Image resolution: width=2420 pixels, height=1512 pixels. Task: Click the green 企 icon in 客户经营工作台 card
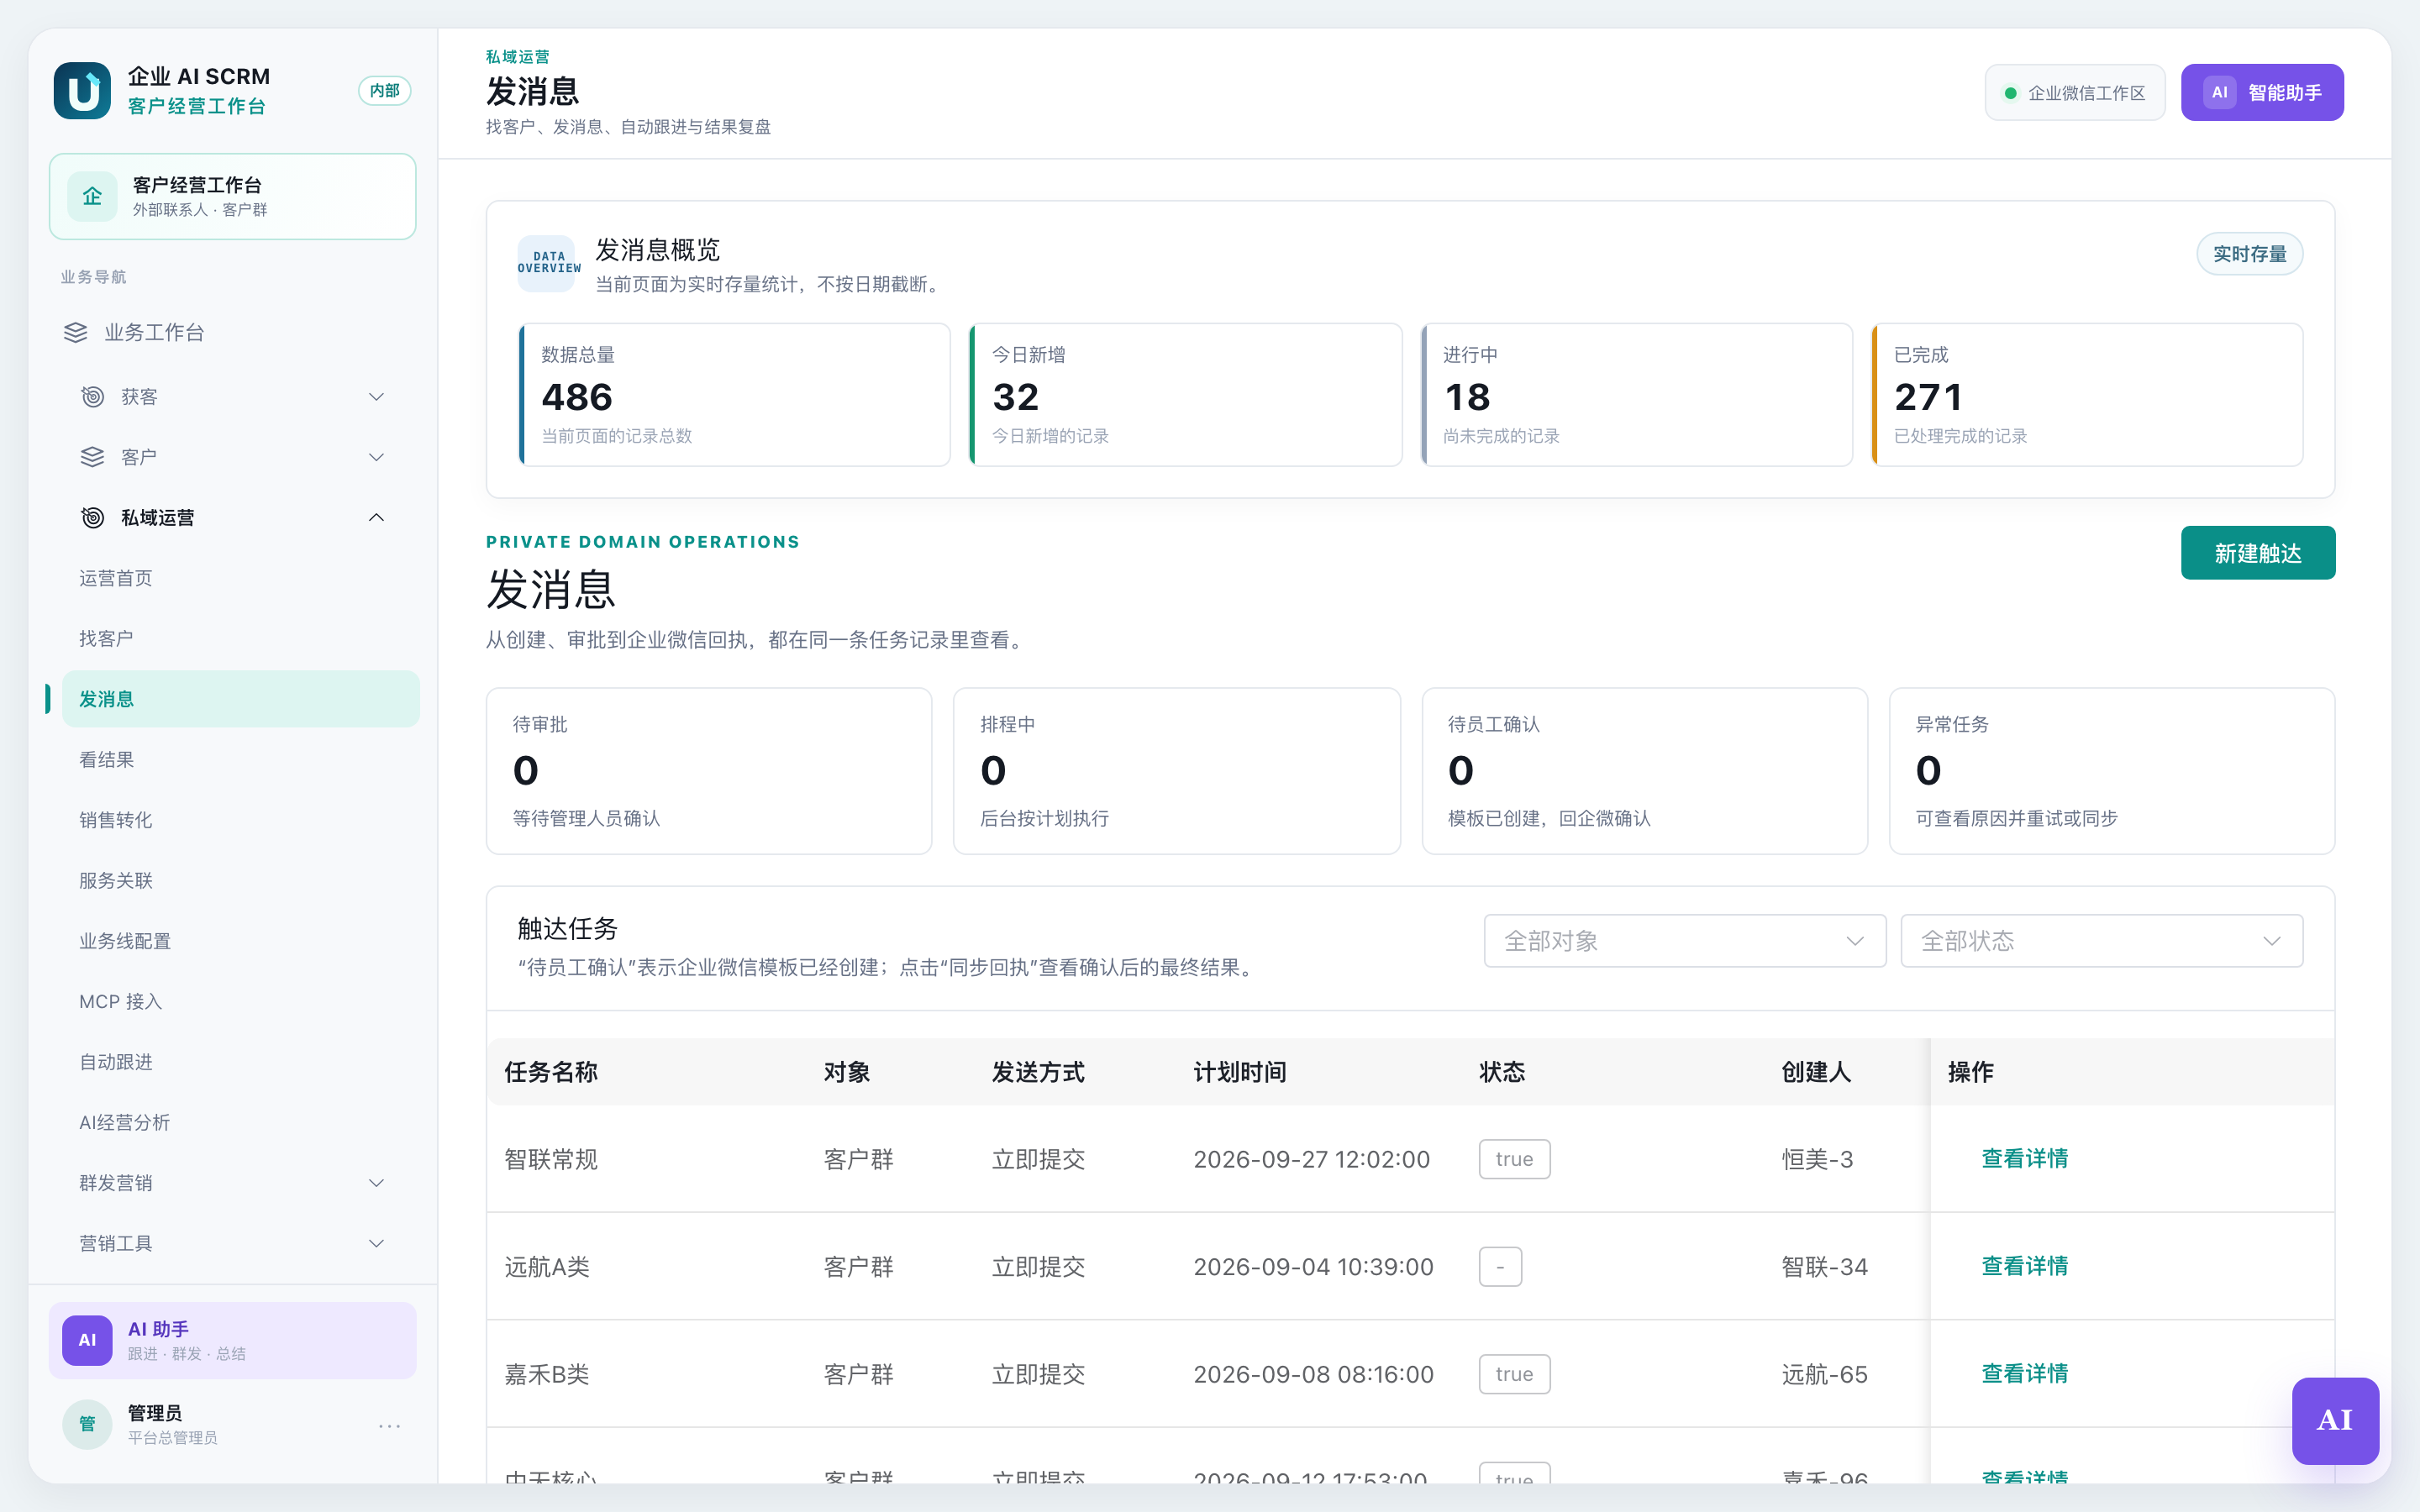92,196
